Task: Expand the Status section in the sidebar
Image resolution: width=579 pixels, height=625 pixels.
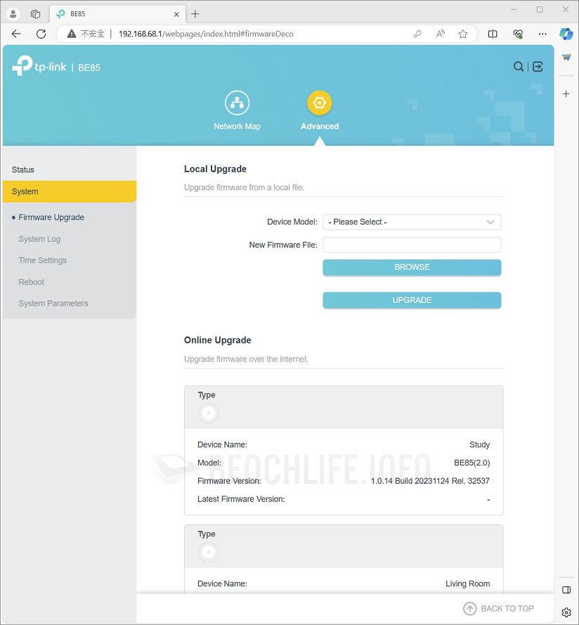Action: coord(22,169)
